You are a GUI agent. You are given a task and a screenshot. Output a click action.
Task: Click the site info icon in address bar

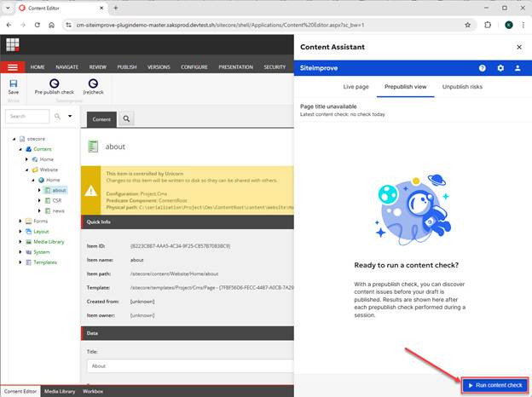[68, 25]
